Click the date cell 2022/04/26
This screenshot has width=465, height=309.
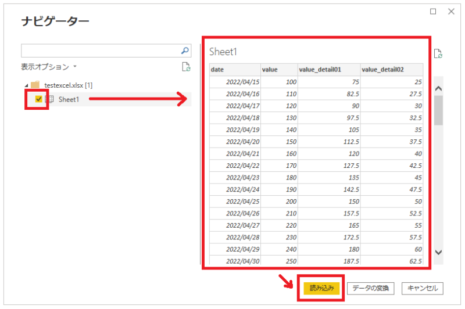coord(235,214)
